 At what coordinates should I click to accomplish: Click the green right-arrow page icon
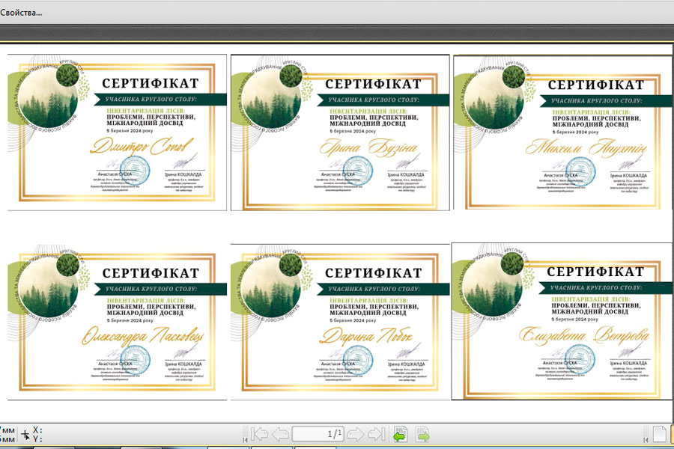tap(423, 434)
